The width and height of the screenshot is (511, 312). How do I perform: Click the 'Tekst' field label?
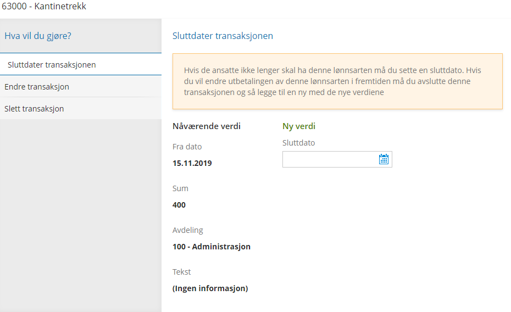point(182,272)
